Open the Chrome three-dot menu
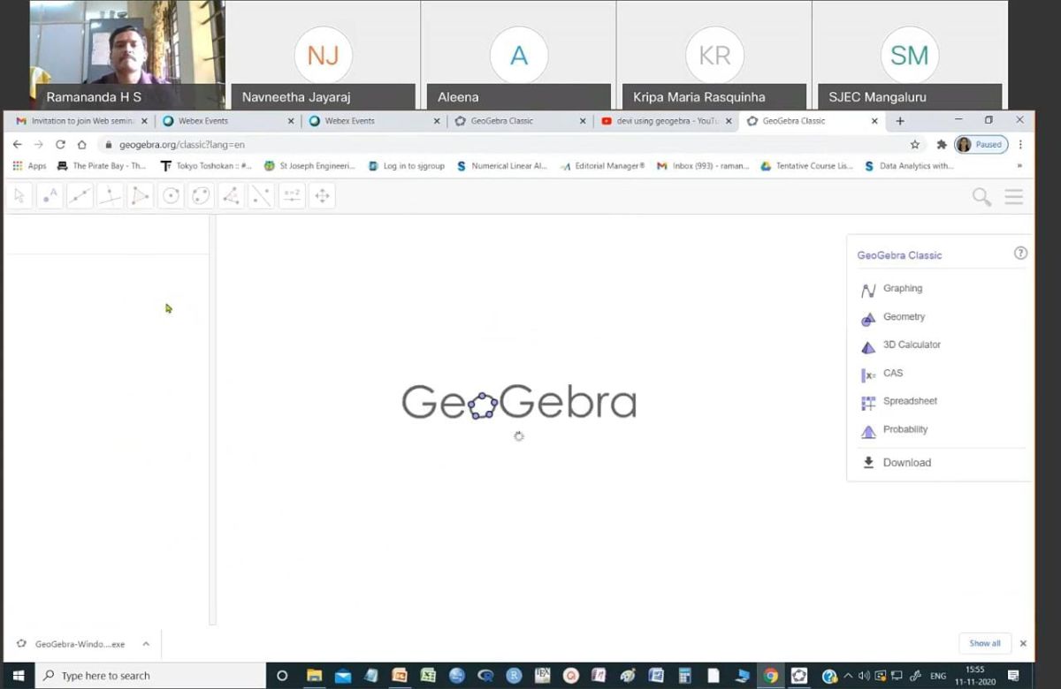The height and width of the screenshot is (689, 1061). click(x=1020, y=145)
